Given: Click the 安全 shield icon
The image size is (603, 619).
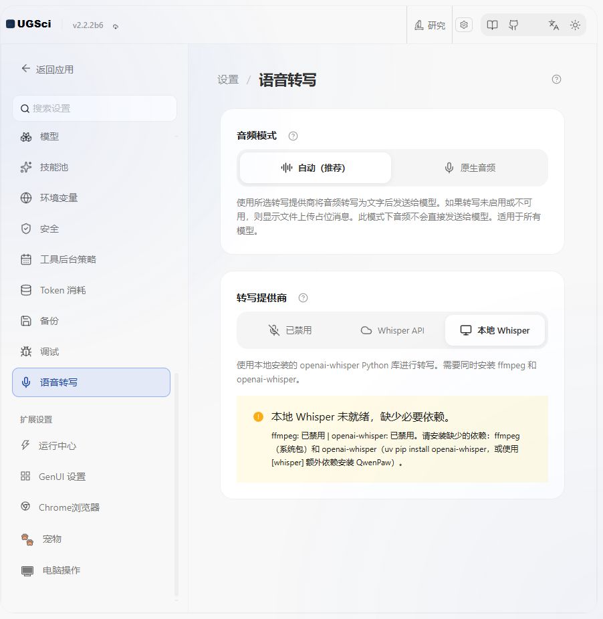Looking at the screenshot, I should 26,229.
